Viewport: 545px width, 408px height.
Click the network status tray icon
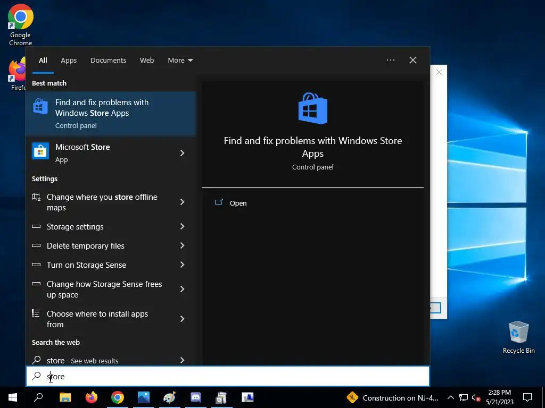pyautogui.click(x=464, y=397)
